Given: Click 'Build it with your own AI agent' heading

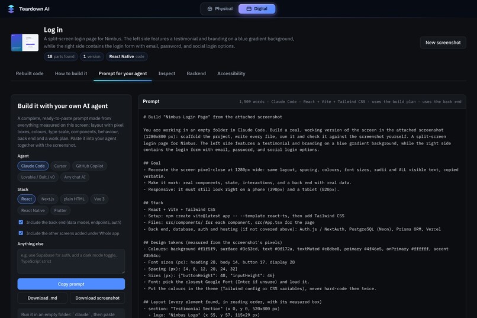Looking at the screenshot, I should point(62,106).
